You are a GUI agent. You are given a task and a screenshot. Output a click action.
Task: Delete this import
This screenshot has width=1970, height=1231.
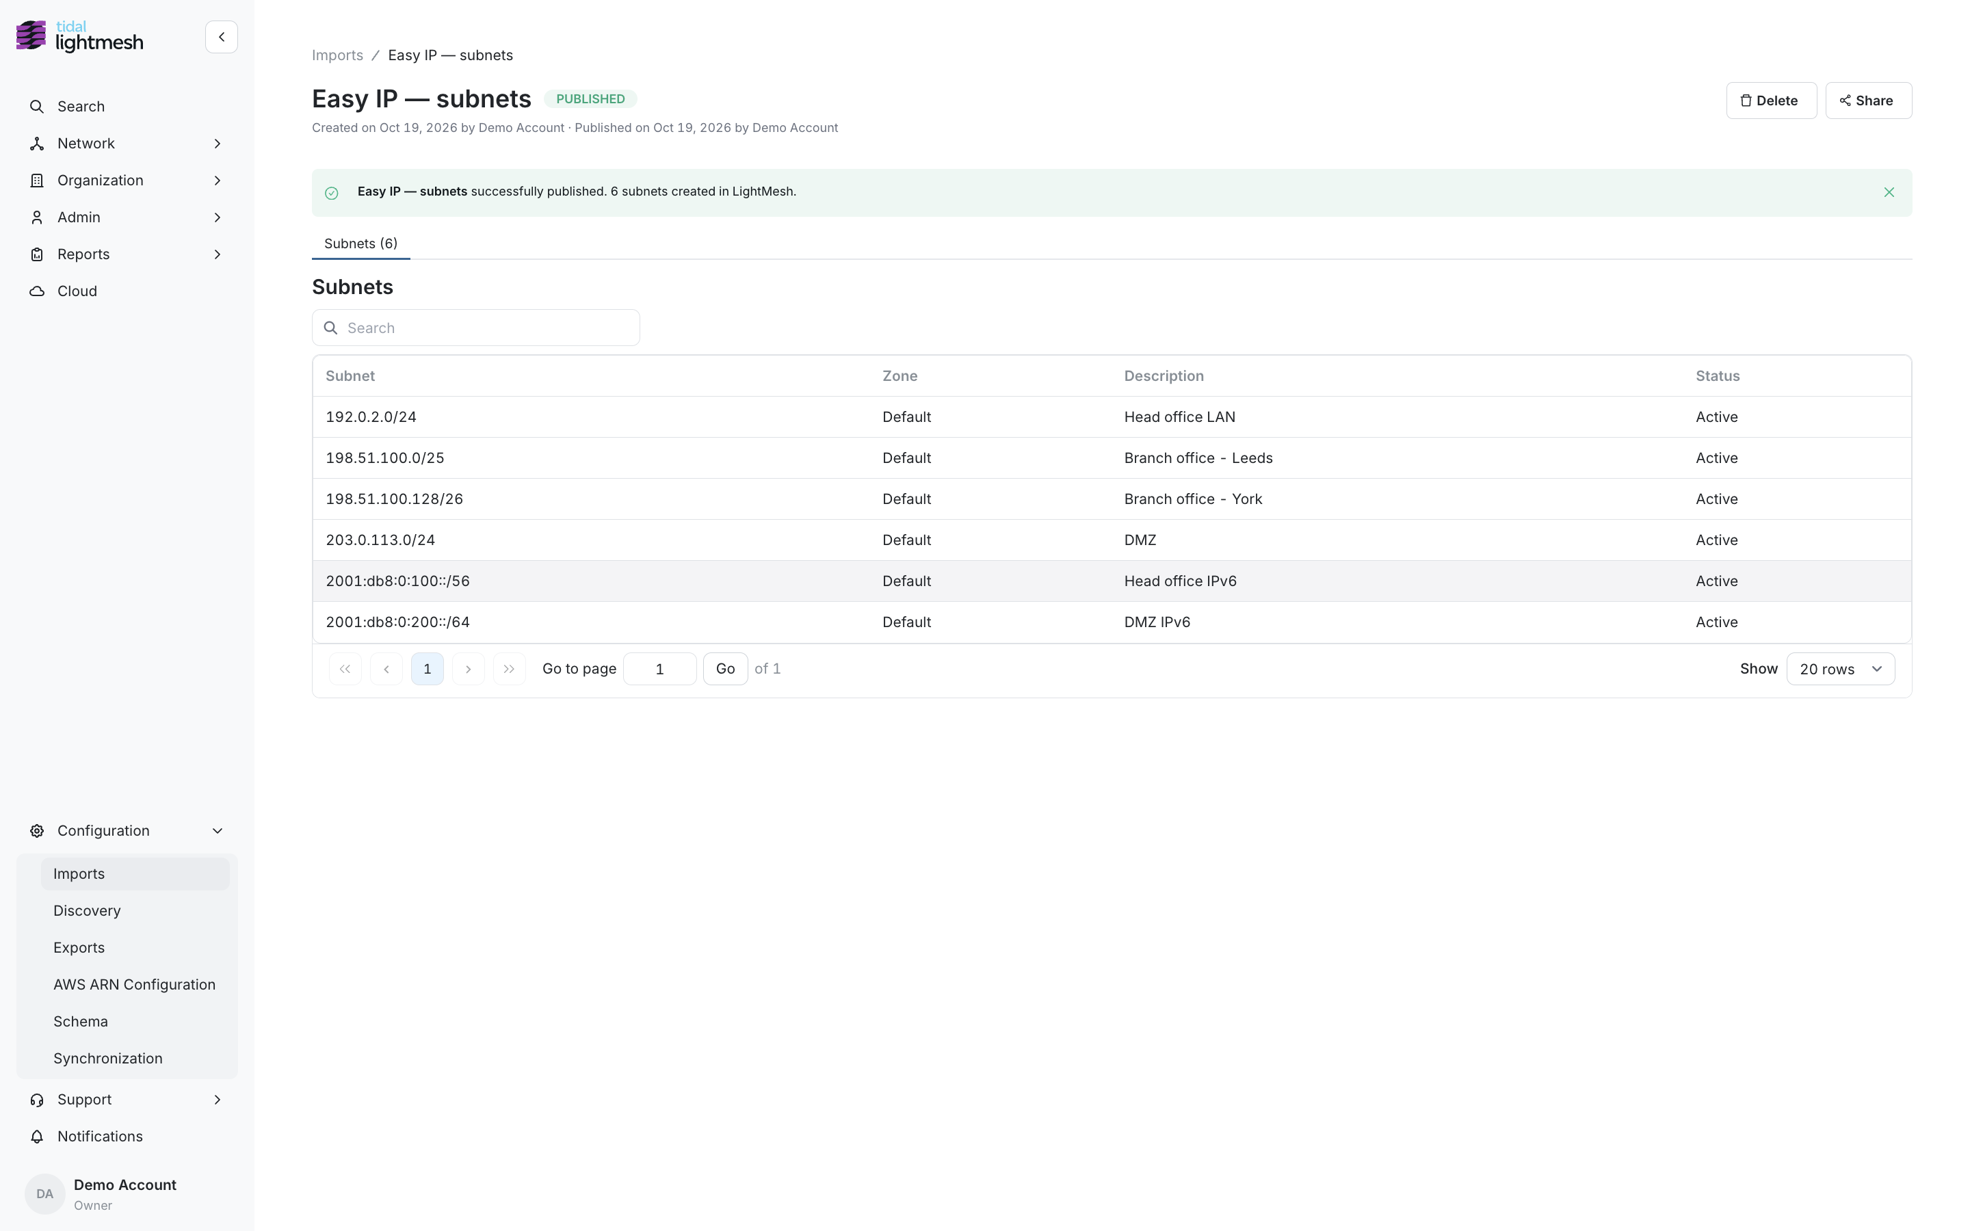(x=1772, y=100)
